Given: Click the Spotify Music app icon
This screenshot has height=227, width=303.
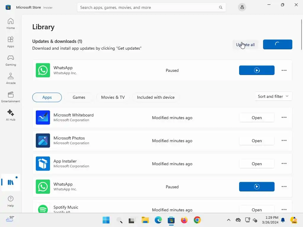Looking at the screenshot, I should click(x=43, y=208).
